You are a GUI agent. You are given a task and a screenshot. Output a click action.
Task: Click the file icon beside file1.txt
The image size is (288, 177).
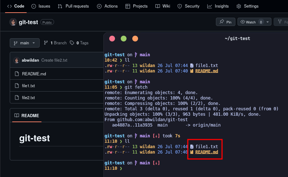tap(17, 86)
